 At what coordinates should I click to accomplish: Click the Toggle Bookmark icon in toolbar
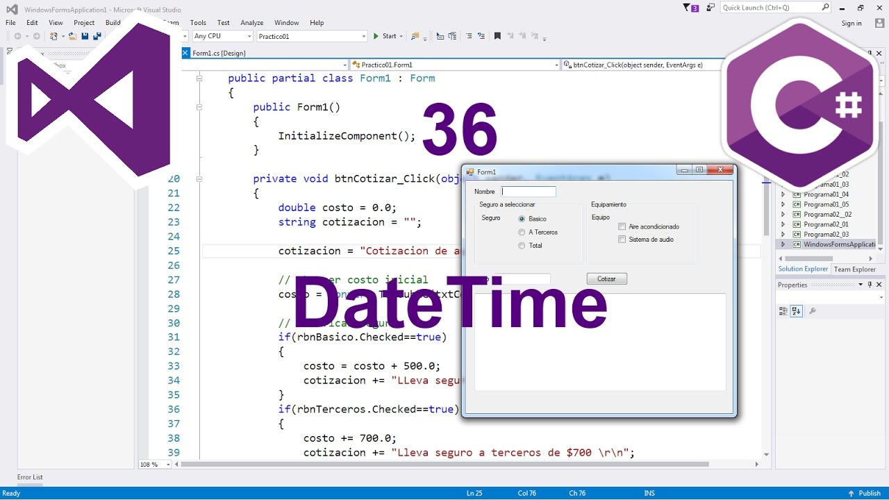pos(497,36)
